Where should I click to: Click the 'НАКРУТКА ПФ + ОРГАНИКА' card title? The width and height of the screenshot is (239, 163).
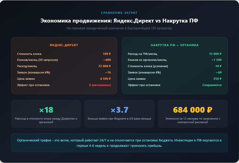click(175, 45)
